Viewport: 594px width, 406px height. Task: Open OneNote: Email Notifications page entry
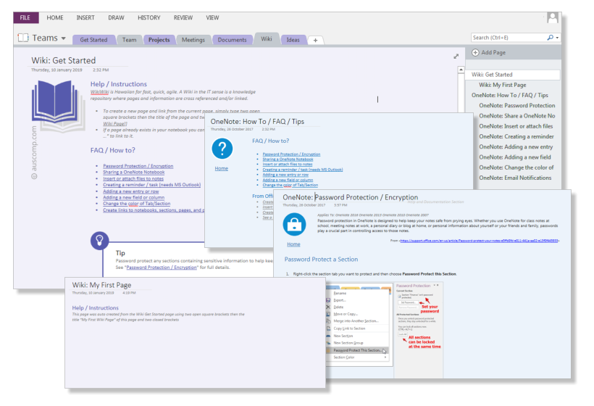tap(515, 178)
